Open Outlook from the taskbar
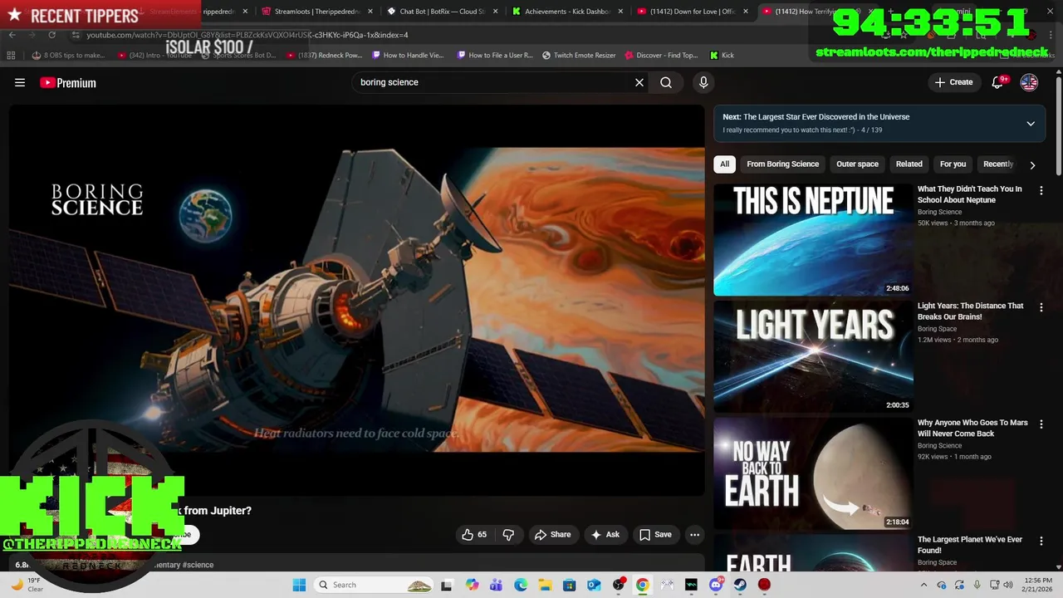Viewport: 1063px width, 598px height. [x=594, y=585]
